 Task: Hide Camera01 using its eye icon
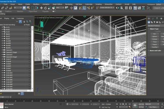pyautogui.click(x=2, y=50)
